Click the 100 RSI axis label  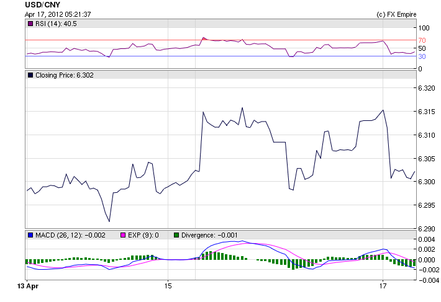(424, 28)
